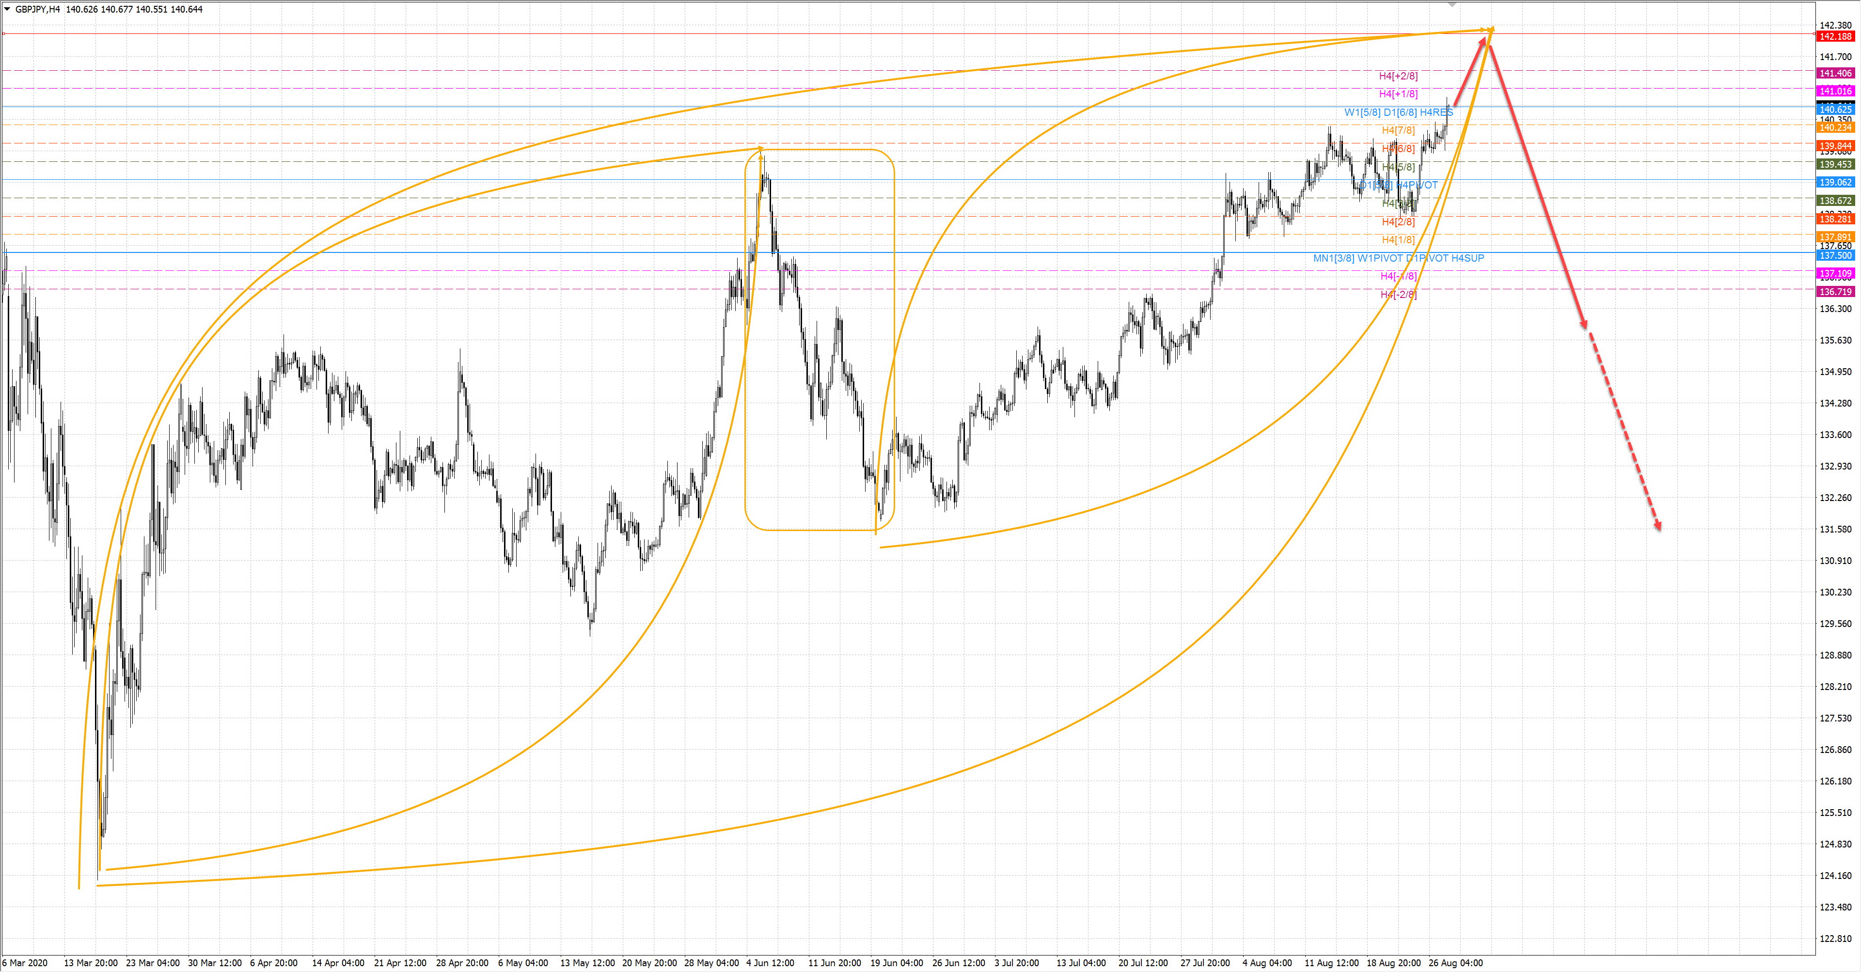Image resolution: width=1861 pixels, height=972 pixels.
Task: Click the magenta 141.016 price tag
Action: [1835, 91]
